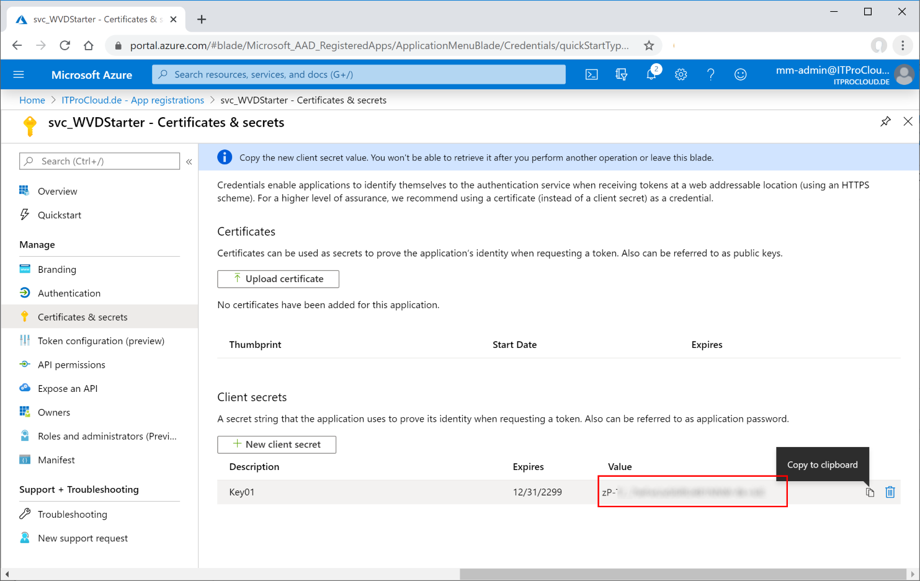Viewport: 920px width, 581px height.
Task: Go forward in the browser
Action: [41, 45]
